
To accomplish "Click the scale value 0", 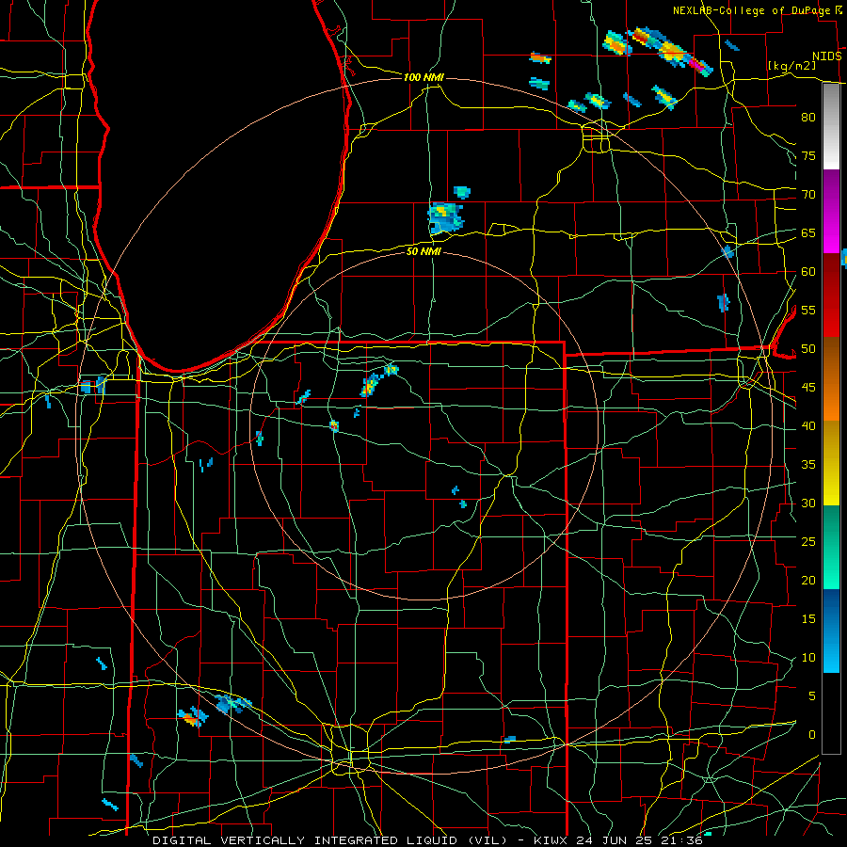I will [x=812, y=735].
